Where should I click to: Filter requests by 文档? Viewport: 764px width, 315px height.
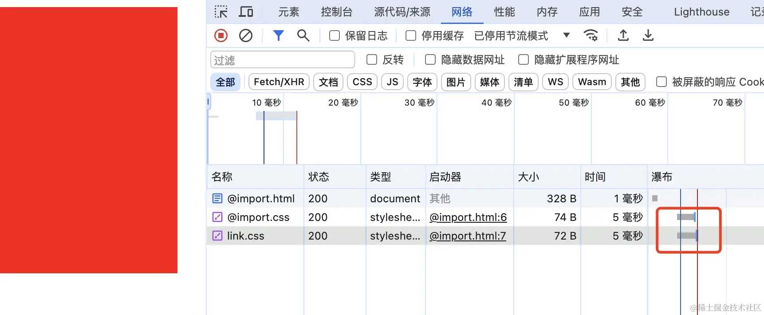(x=328, y=82)
